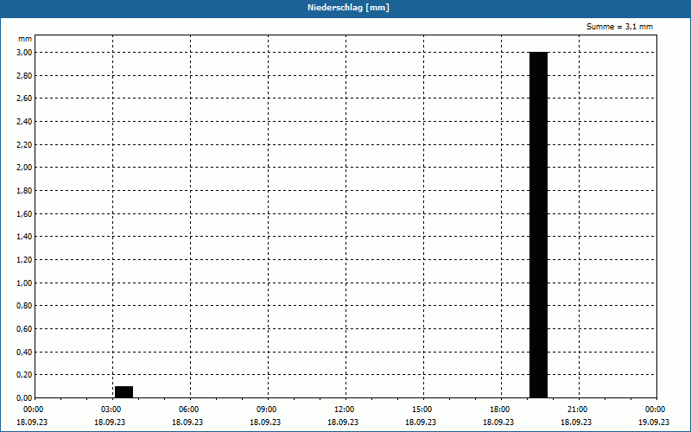Screen dimensions: 691x432
Task: Select the 06:00 time label
Action: [188, 410]
